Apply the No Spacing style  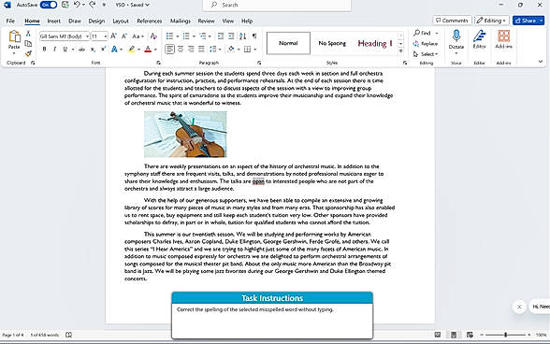click(x=332, y=43)
